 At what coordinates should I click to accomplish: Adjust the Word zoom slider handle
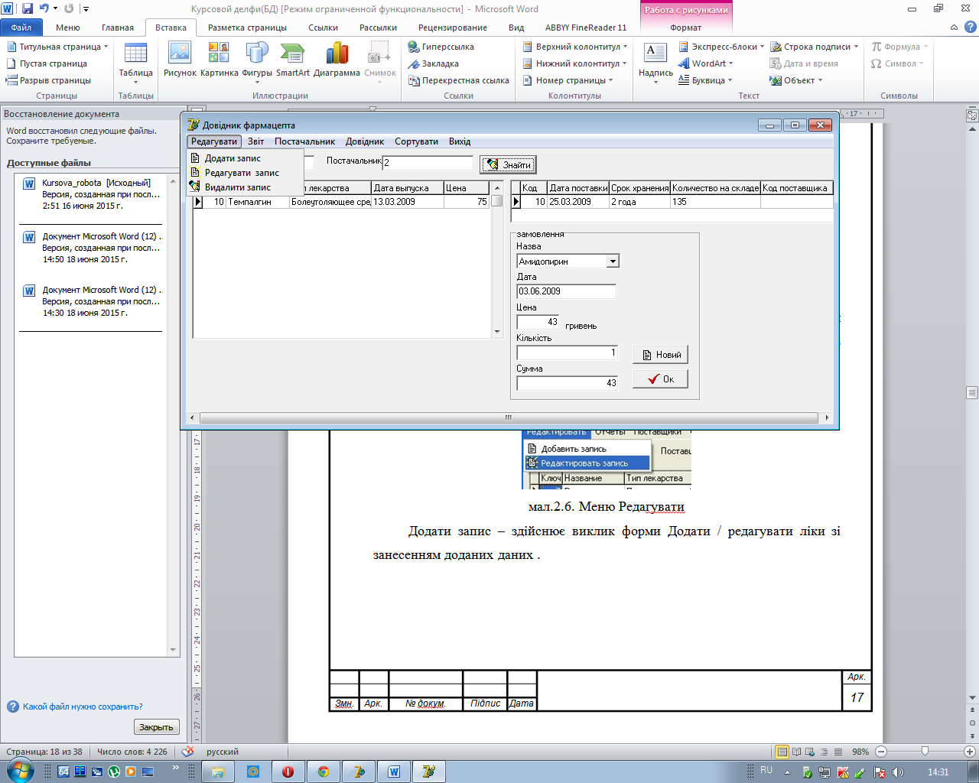coord(925,752)
